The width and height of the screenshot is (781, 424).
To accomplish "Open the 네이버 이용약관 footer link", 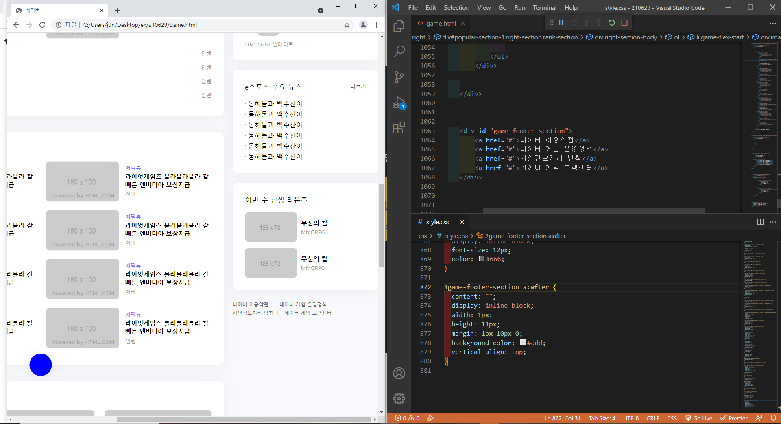I will [251, 304].
